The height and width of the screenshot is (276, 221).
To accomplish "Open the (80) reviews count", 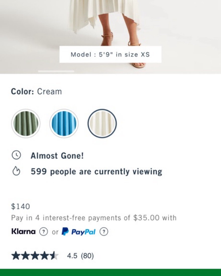I will (x=87, y=256).
